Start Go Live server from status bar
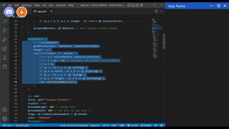Screen dimensions: 229x129 click(x=133, y=125)
